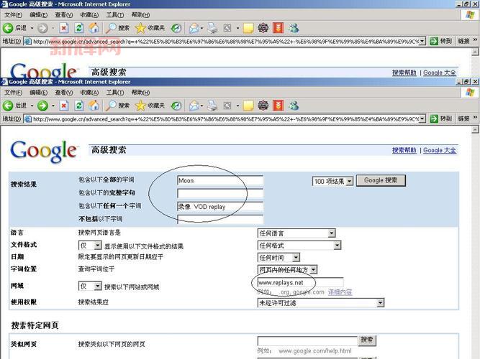Click the domain field containing www.replays.net
Viewport: 480px width, 359px height.
click(299, 283)
